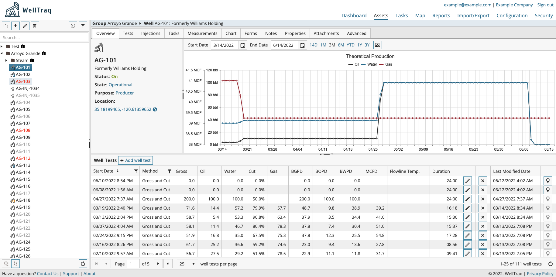
Task: Open the calendar picker for Start Date
Action: [242, 45]
